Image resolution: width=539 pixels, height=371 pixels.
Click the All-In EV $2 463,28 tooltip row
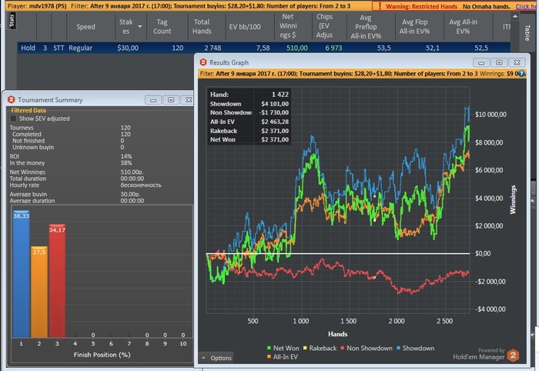249,122
